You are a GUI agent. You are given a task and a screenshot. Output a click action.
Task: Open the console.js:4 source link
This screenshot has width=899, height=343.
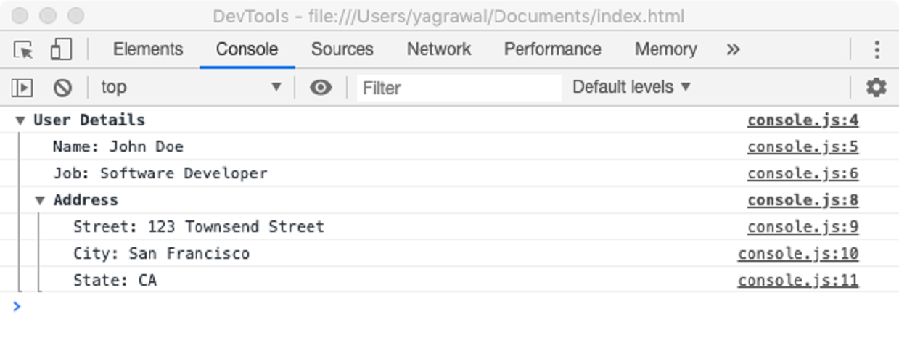tap(802, 120)
